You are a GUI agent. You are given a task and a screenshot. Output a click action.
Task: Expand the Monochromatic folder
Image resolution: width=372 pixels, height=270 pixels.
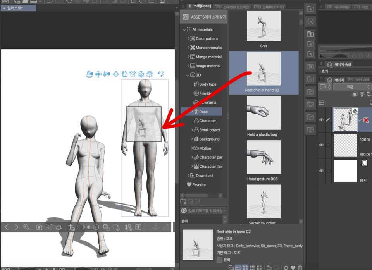click(x=189, y=47)
